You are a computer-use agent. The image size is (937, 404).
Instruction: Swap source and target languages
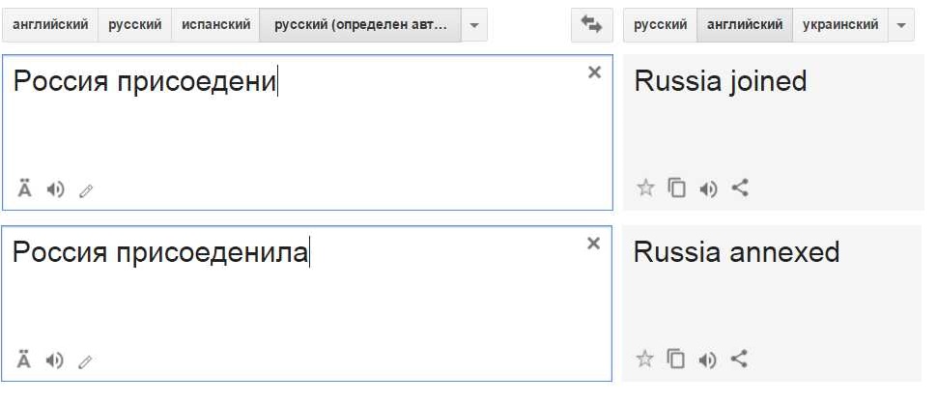coord(592,25)
